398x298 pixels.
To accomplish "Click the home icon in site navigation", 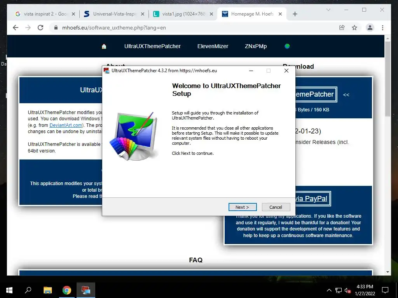I will [x=104, y=47].
